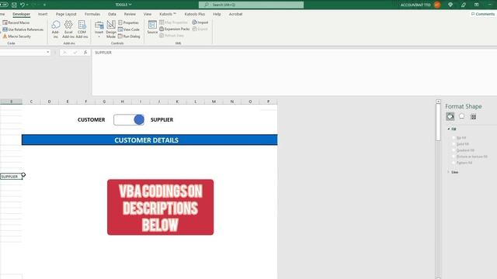This screenshot has width=497, height=279.
Task: Click the Enter checkmark in formula bar
Action: 75,53
